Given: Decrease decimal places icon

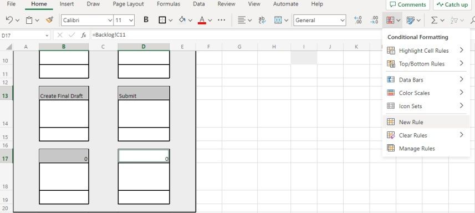Looking at the screenshot, I should [374, 20].
